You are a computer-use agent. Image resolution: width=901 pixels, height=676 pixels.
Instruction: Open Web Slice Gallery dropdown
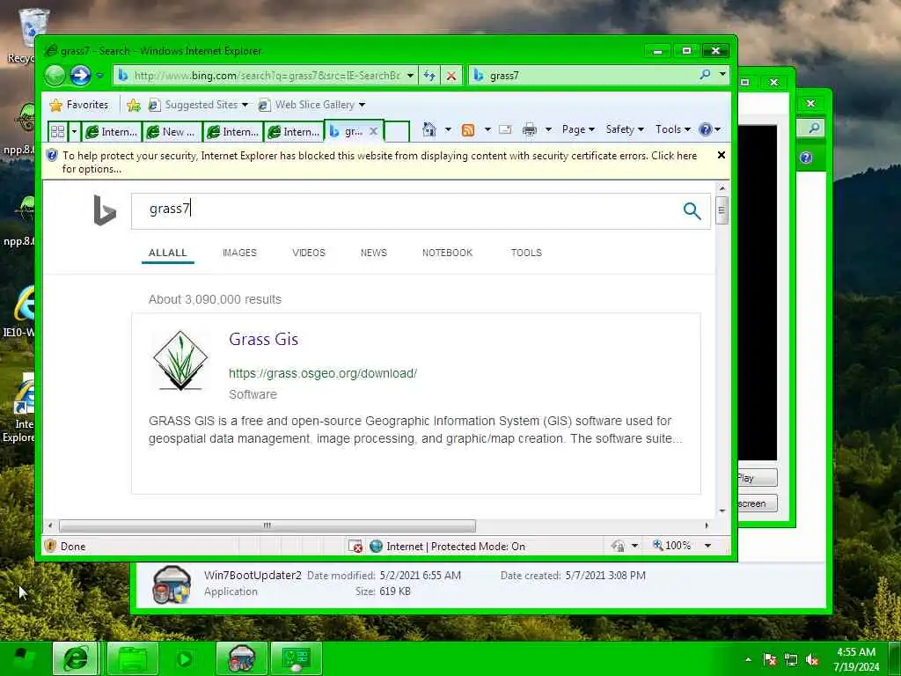[x=312, y=105]
